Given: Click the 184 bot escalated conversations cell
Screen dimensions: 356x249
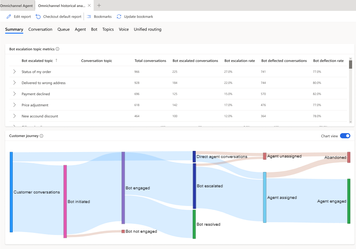Looking at the screenshot, I should [x=175, y=83].
